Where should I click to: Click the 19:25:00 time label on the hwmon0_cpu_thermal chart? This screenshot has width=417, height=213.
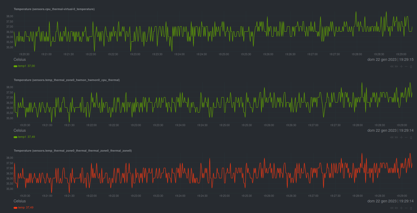click(x=224, y=125)
